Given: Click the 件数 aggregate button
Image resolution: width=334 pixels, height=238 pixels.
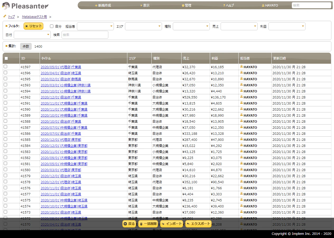Looking at the screenshot, I should [26, 46].
